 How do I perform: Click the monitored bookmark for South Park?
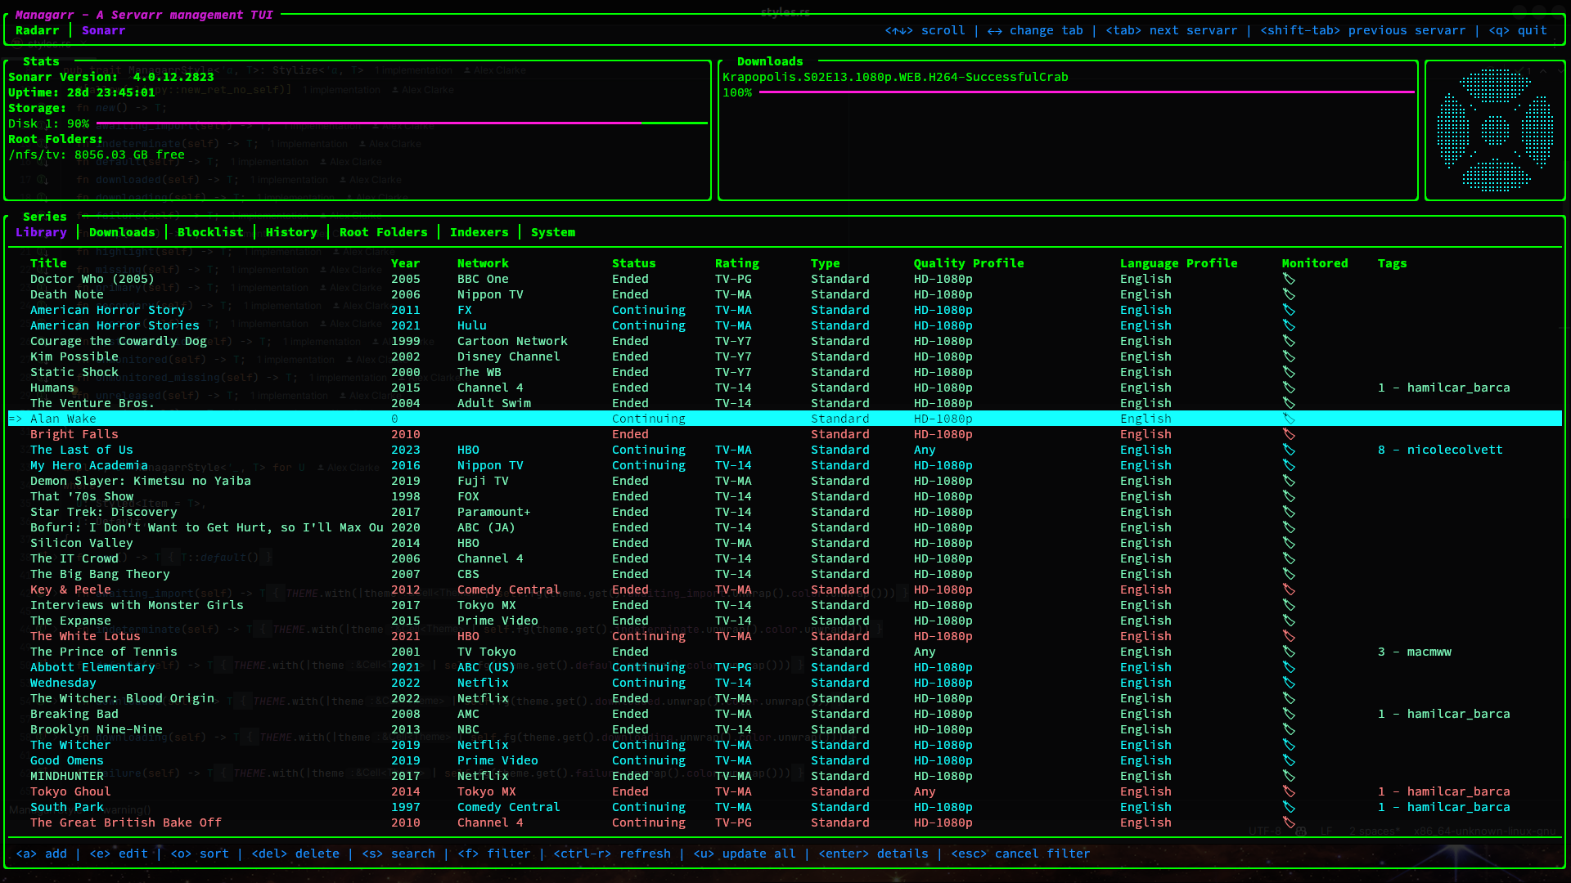[x=1289, y=807]
